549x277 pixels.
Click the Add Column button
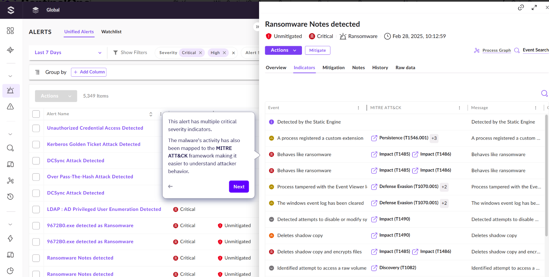point(89,72)
